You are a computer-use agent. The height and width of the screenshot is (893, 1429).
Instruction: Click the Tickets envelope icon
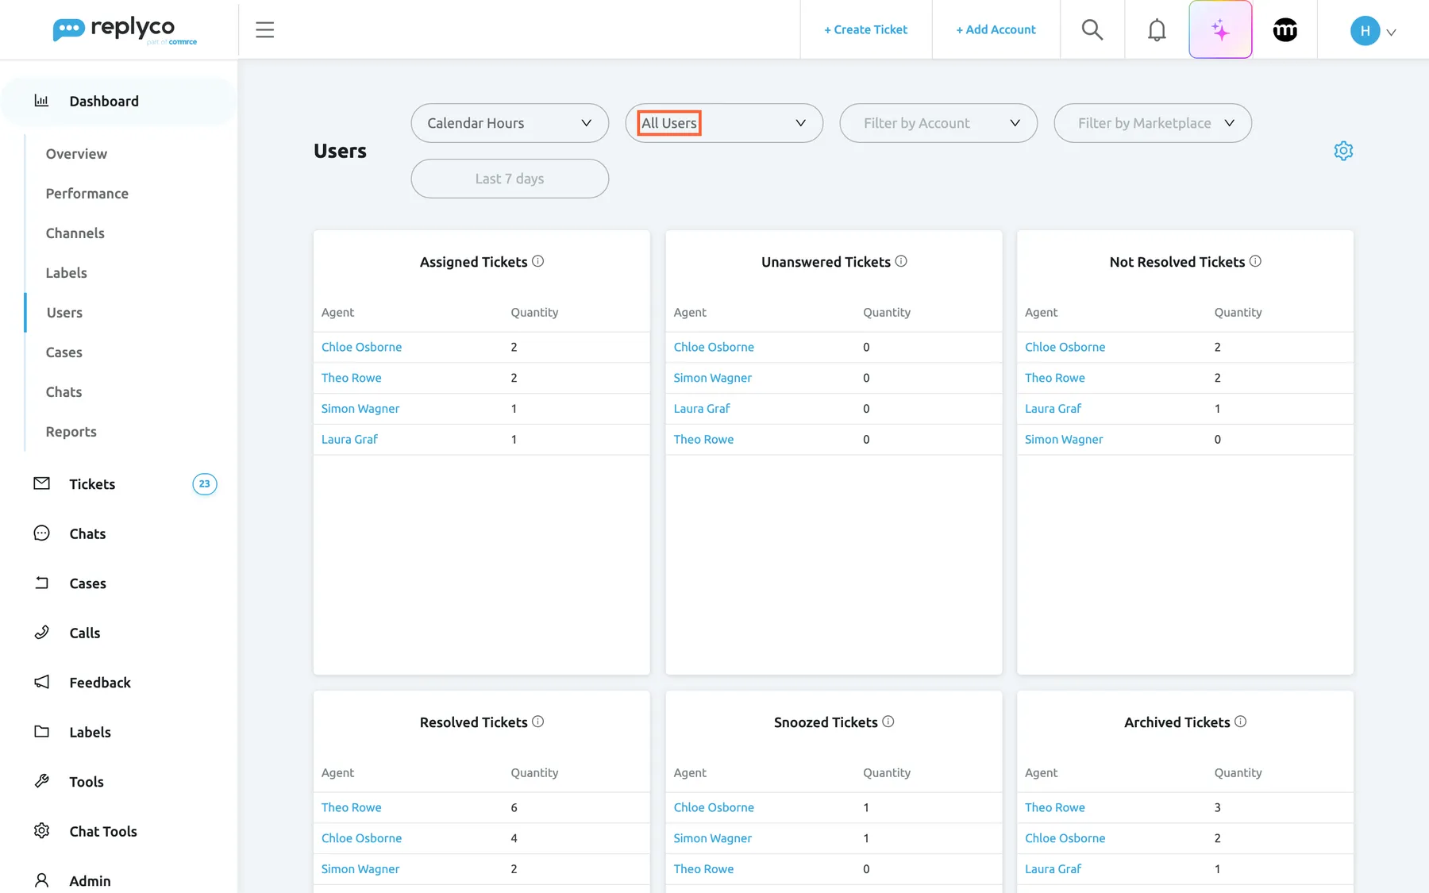tap(42, 483)
